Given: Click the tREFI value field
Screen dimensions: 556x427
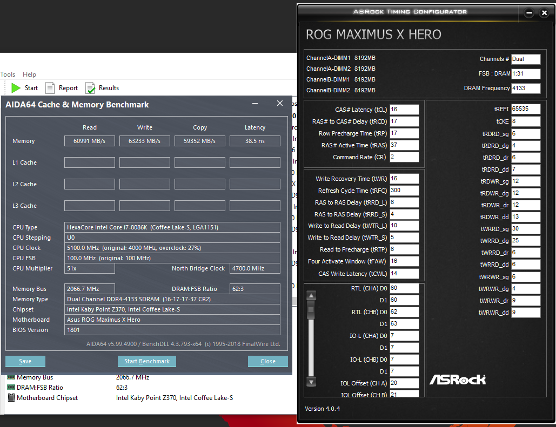Looking at the screenshot, I should [x=525, y=109].
